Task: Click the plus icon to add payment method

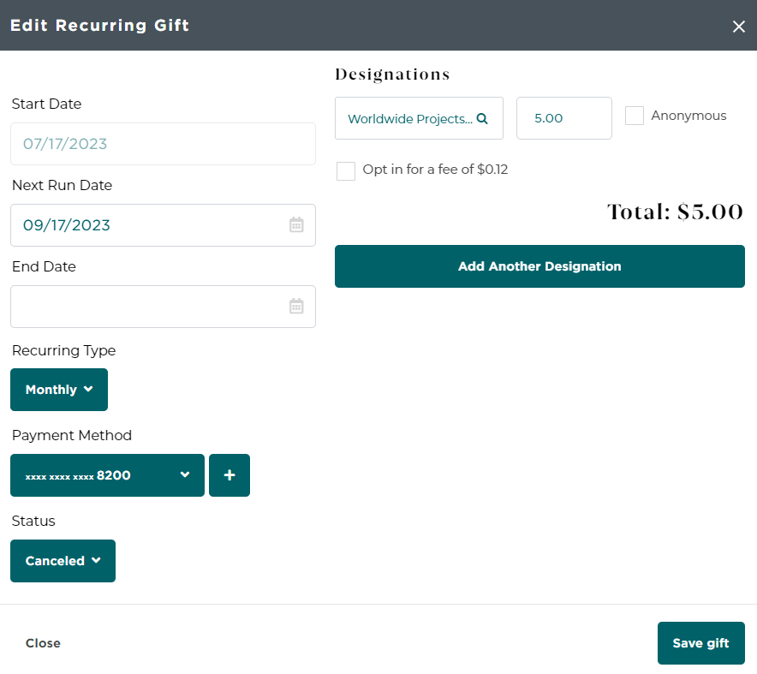Action: (229, 475)
